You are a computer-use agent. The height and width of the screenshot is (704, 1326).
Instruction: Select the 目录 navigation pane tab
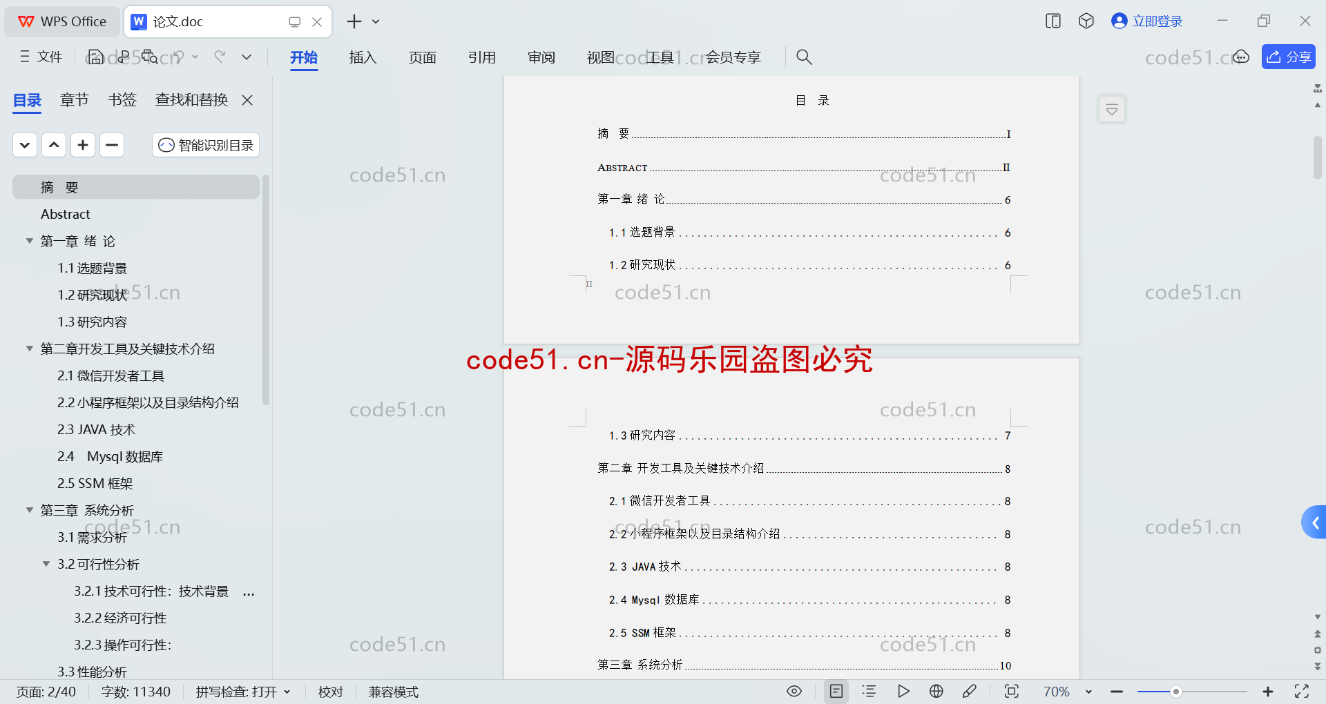(x=28, y=100)
